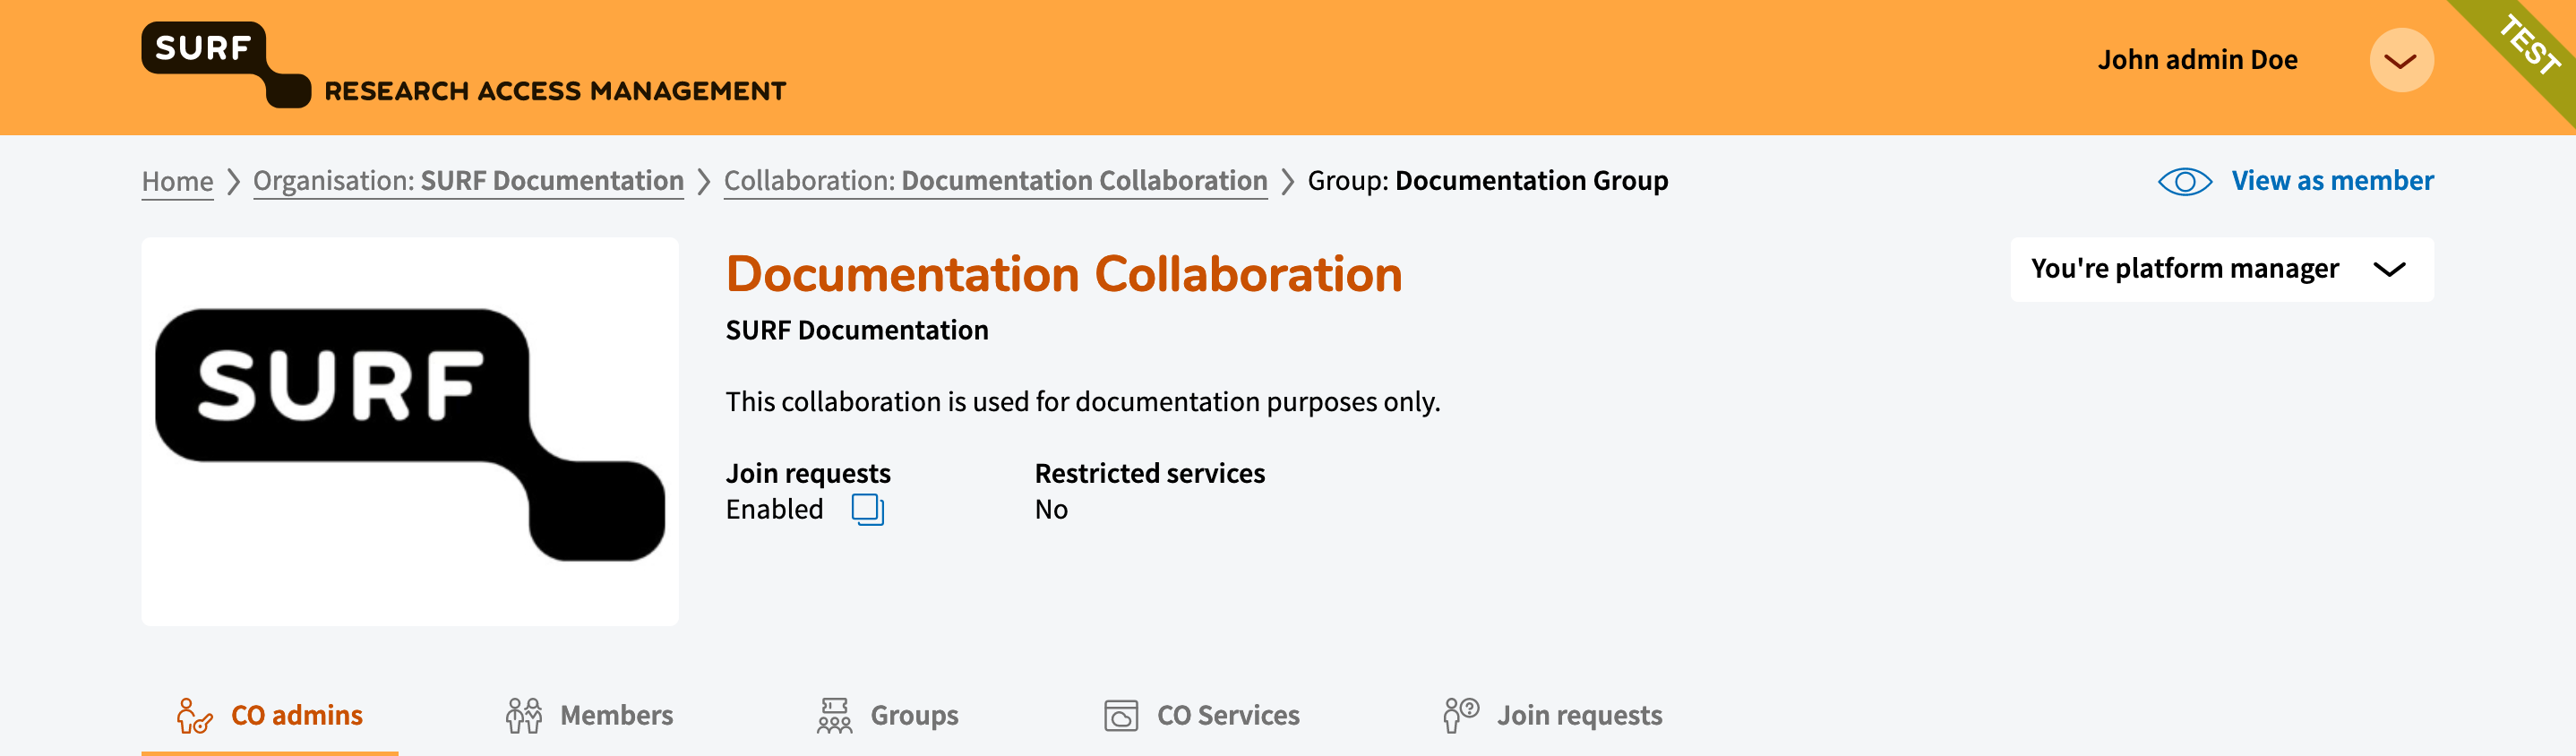Go to the Home breadcrumb

click(x=177, y=181)
